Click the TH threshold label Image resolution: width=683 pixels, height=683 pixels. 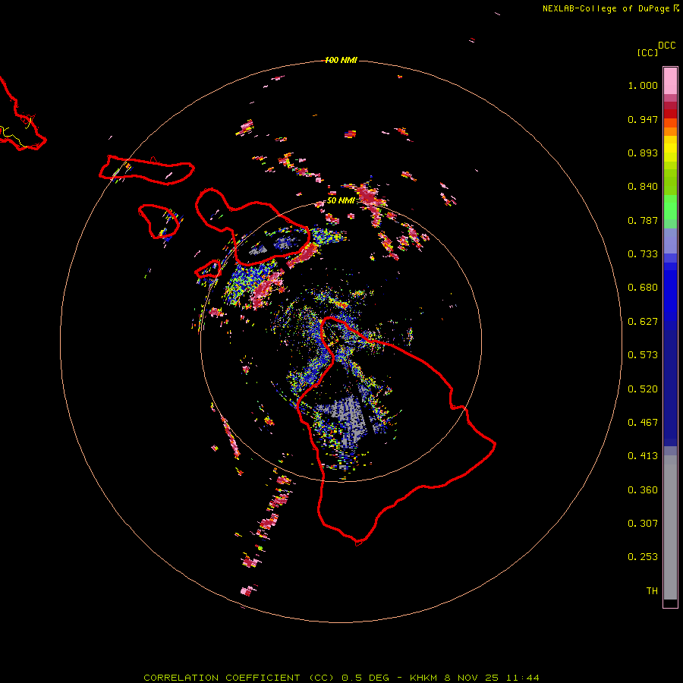click(652, 591)
